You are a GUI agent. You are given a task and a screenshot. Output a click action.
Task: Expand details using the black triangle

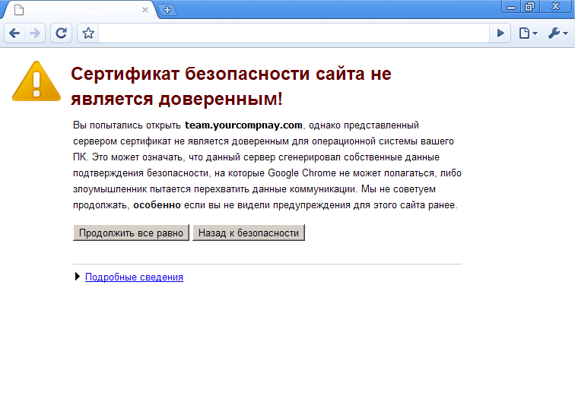[x=77, y=277]
